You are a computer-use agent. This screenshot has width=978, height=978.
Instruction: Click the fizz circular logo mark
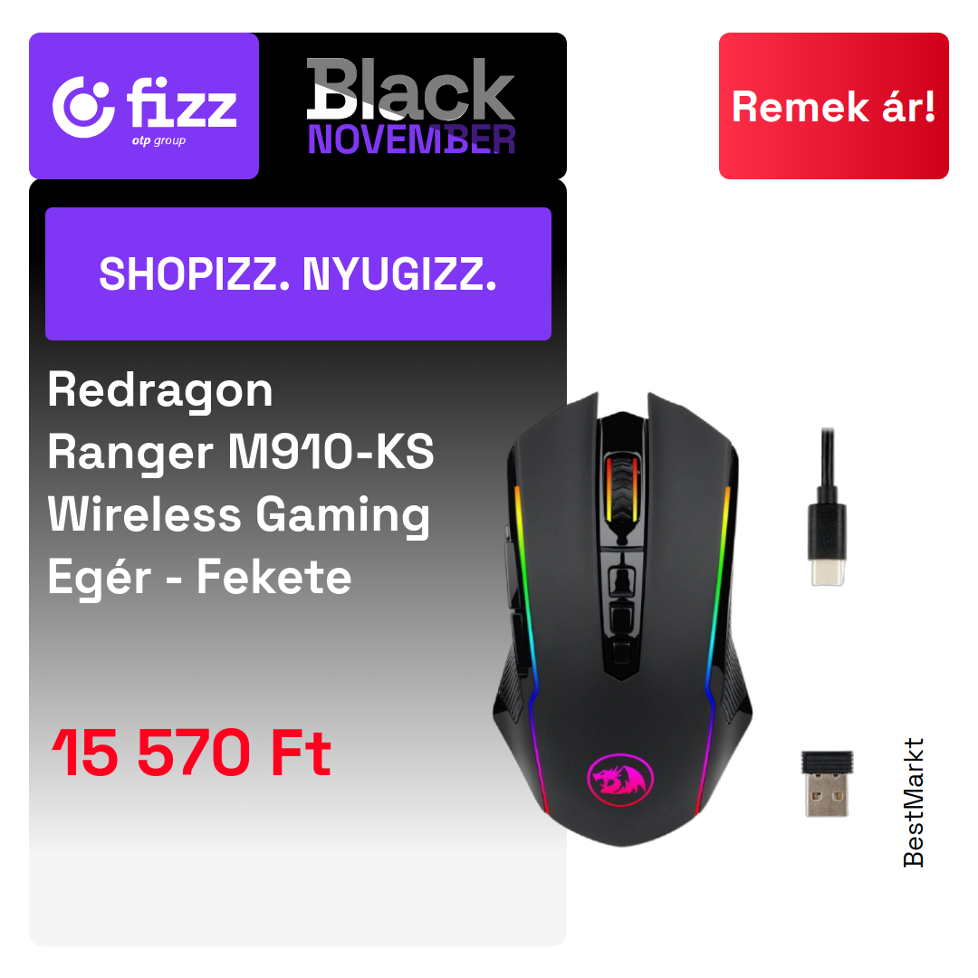tap(83, 107)
